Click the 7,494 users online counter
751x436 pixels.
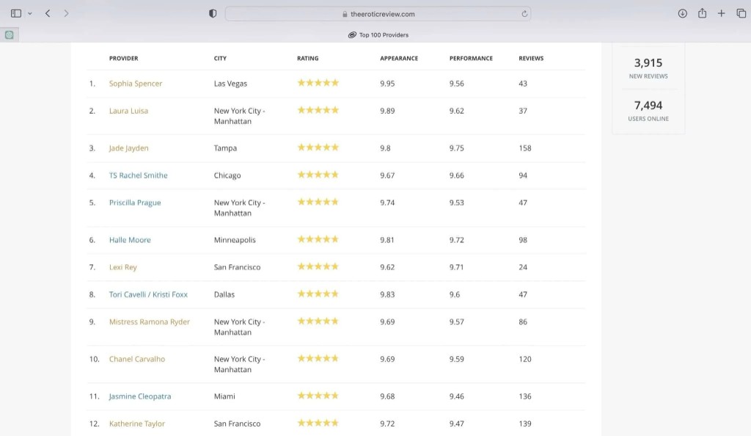tap(648, 110)
